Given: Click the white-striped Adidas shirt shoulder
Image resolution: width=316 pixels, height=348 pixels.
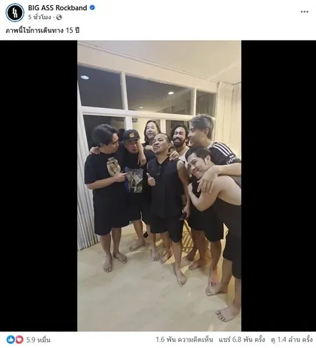Looking at the screenshot, I should pyautogui.click(x=223, y=151).
